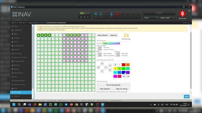Toggle the Warnings overlay switch
Viewport: 202px width, 113px height.
117,53
